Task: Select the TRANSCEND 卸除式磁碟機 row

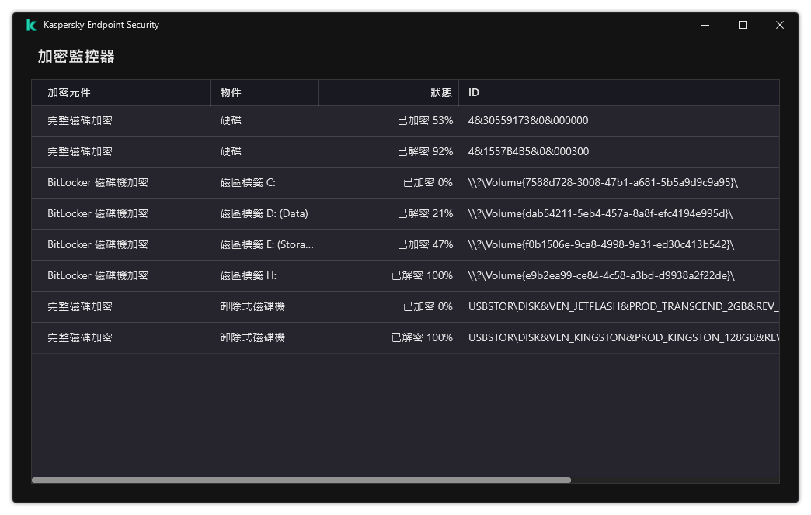Action: 233,306
